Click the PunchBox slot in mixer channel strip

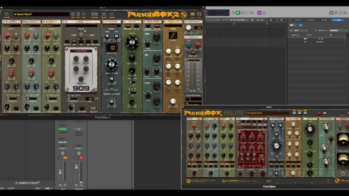coord(62,129)
